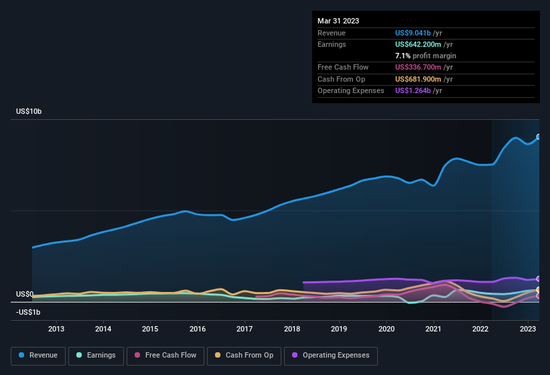Viewport: 550px width, 375px height.
Task: Click the 2018 x-axis label
Action: [292, 329]
